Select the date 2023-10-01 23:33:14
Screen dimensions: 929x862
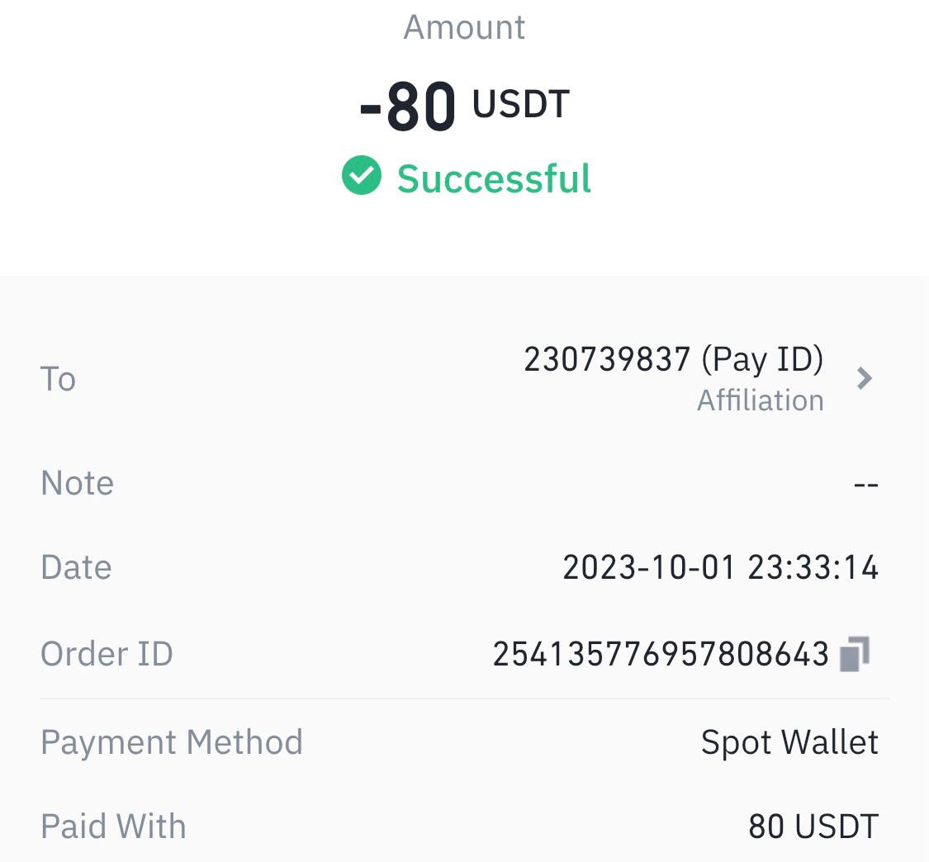pos(720,567)
